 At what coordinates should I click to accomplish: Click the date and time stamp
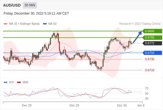pyautogui.click(x=36, y=13)
